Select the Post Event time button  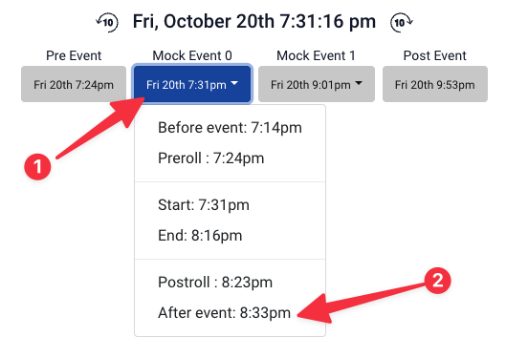tap(435, 84)
